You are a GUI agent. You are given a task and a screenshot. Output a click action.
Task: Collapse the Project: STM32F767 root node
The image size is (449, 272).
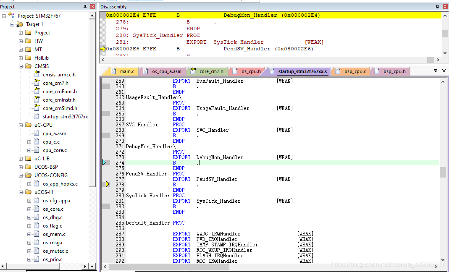[x=4, y=16]
